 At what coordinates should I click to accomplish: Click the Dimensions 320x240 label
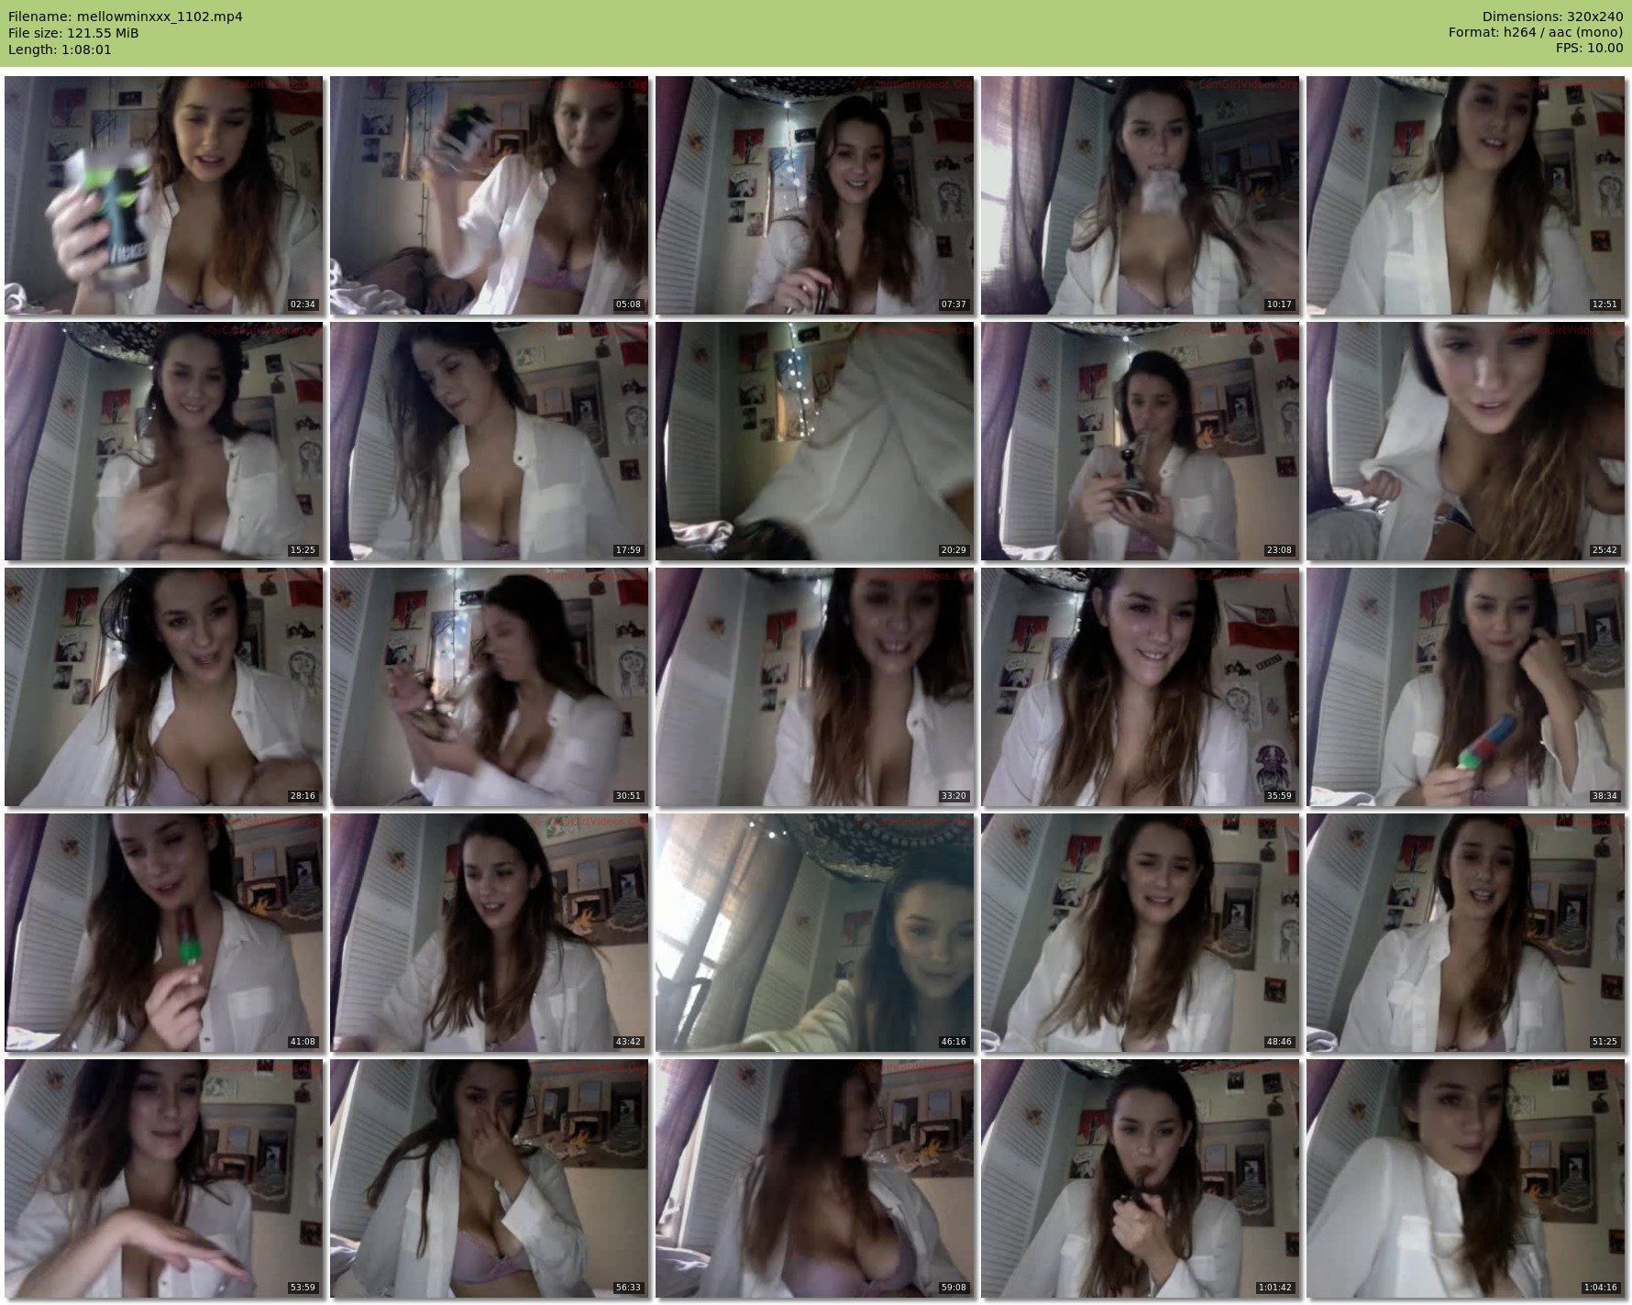coord(1552,17)
